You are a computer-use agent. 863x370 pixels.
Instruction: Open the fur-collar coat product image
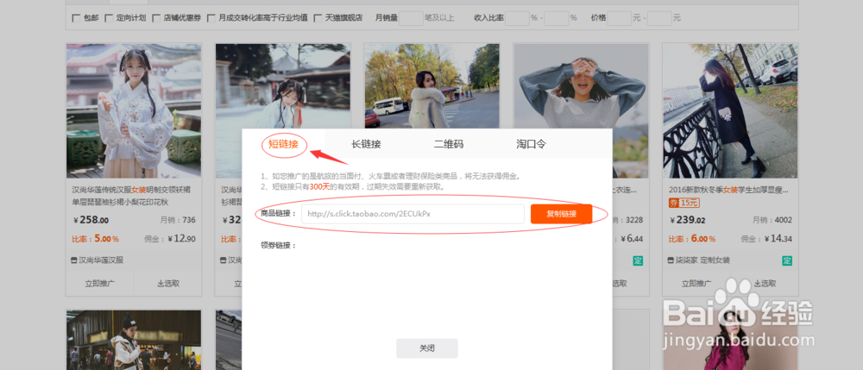[x=431, y=87]
